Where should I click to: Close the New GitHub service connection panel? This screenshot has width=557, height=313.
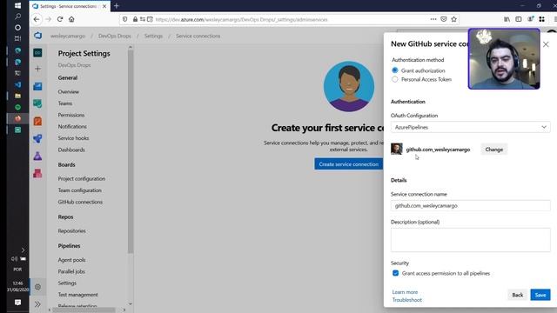click(x=546, y=44)
